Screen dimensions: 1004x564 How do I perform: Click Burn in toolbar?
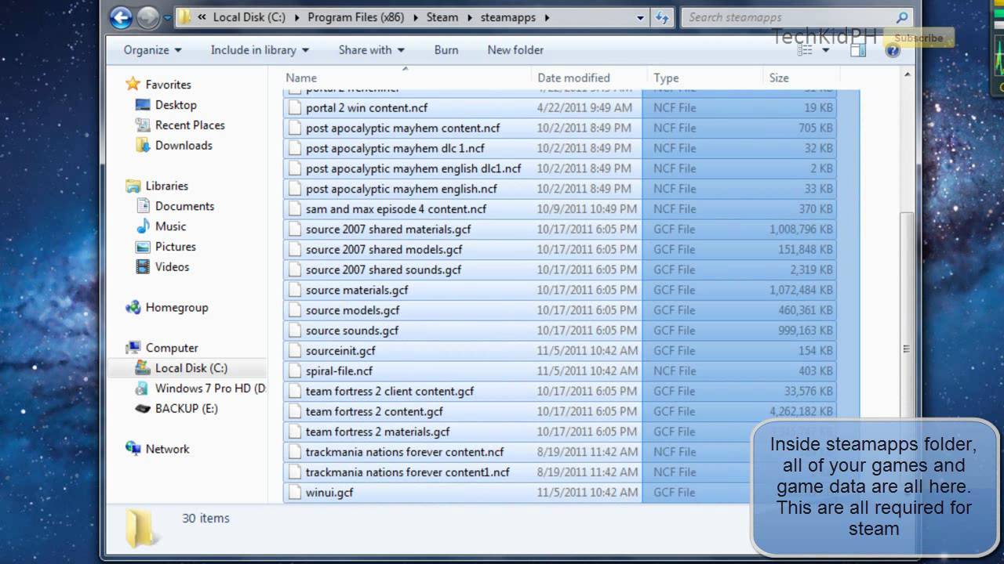446,50
